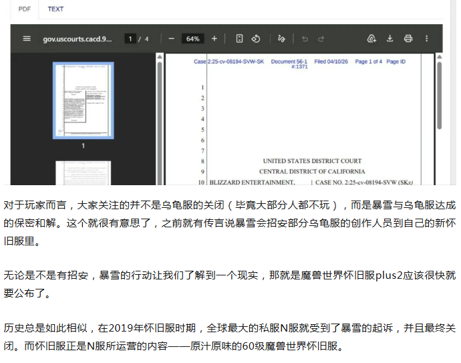Click the redo arrow icon
Image resolution: width=461 pixels, height=363 pixels.
pos(321,39)
